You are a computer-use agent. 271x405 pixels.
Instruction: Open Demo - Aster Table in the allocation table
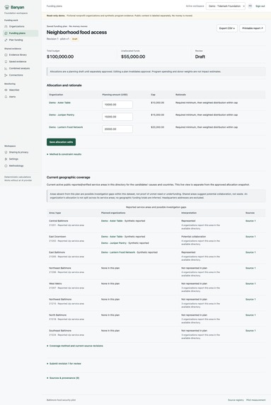[59, 102]
